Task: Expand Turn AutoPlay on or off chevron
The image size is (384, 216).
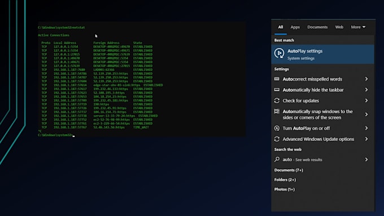Action: pos(366,128)
